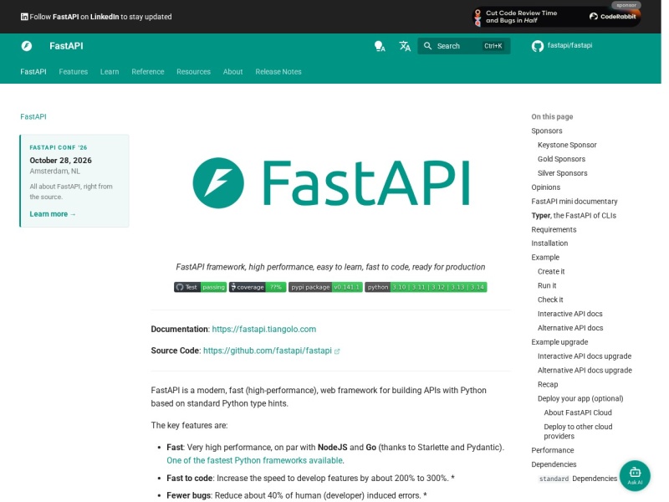Click the external link icon after GitHub URL

click(337, 351)
